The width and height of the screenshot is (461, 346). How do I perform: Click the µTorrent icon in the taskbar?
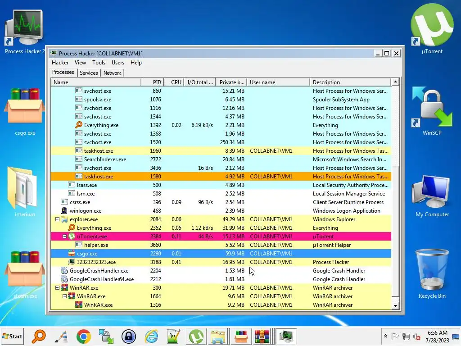196,336
